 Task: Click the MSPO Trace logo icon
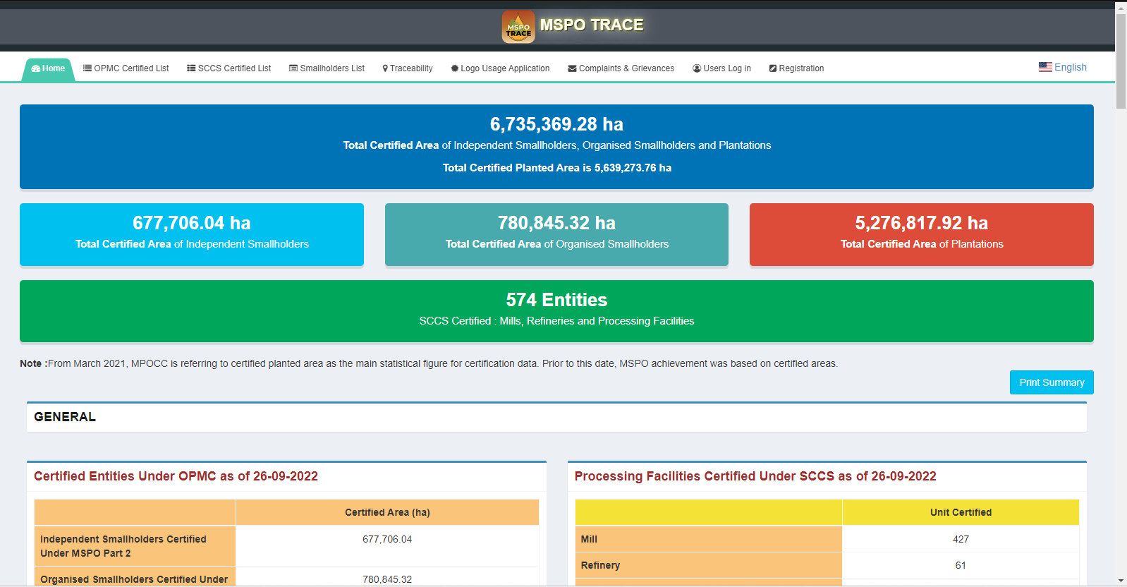pos(518,28)
